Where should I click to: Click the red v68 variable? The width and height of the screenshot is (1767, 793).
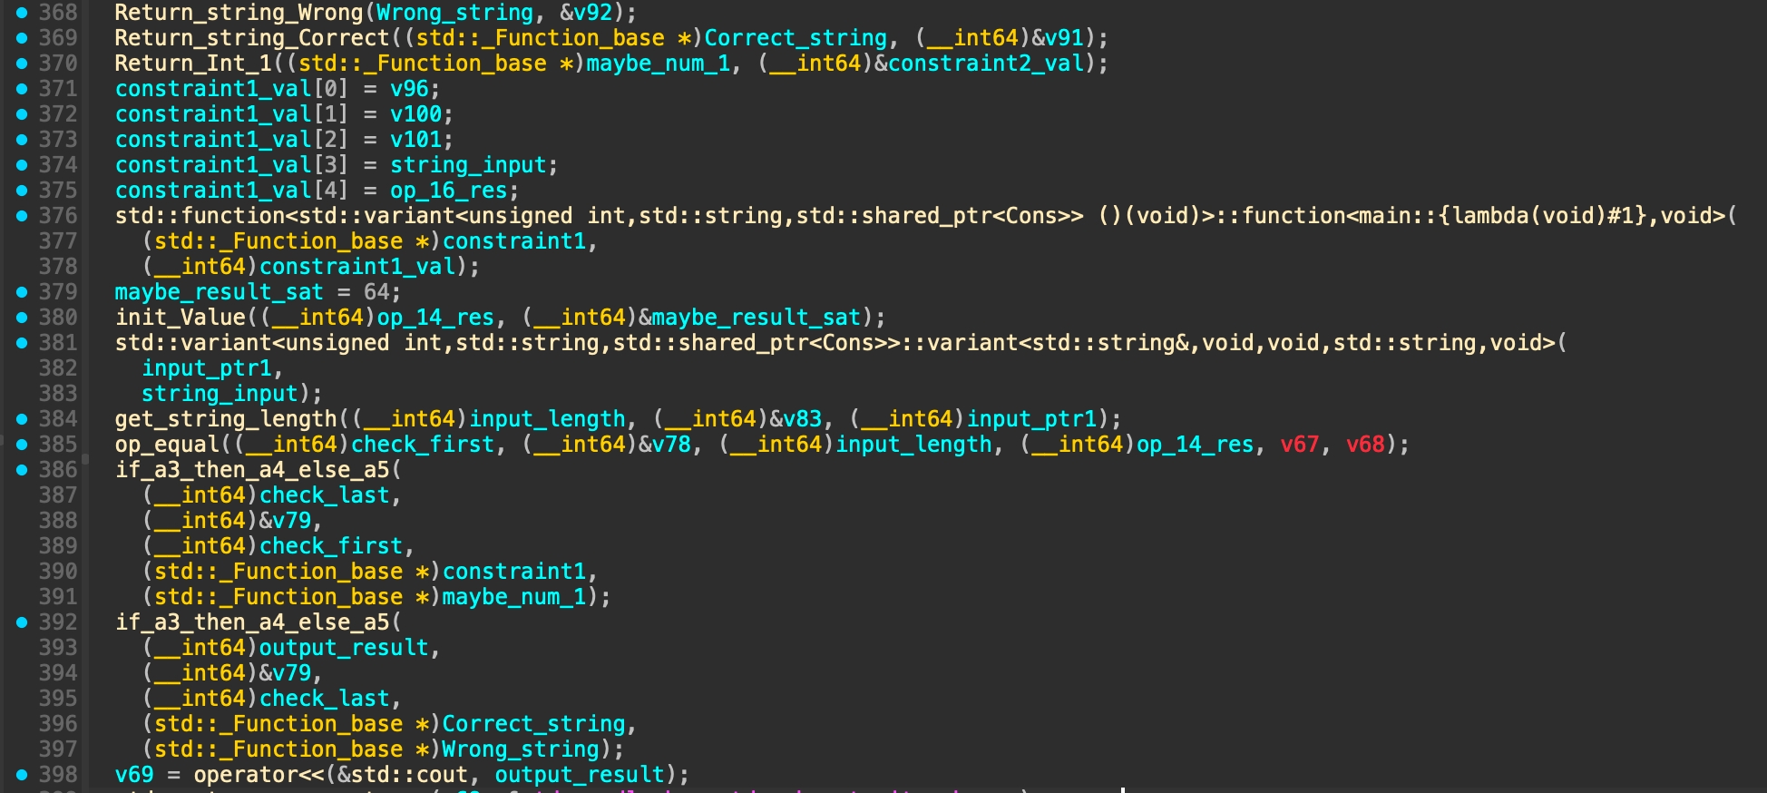1365,445
